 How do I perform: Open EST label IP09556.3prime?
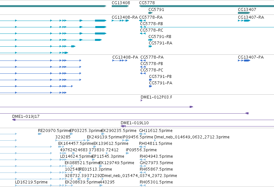tap(141, 150)
